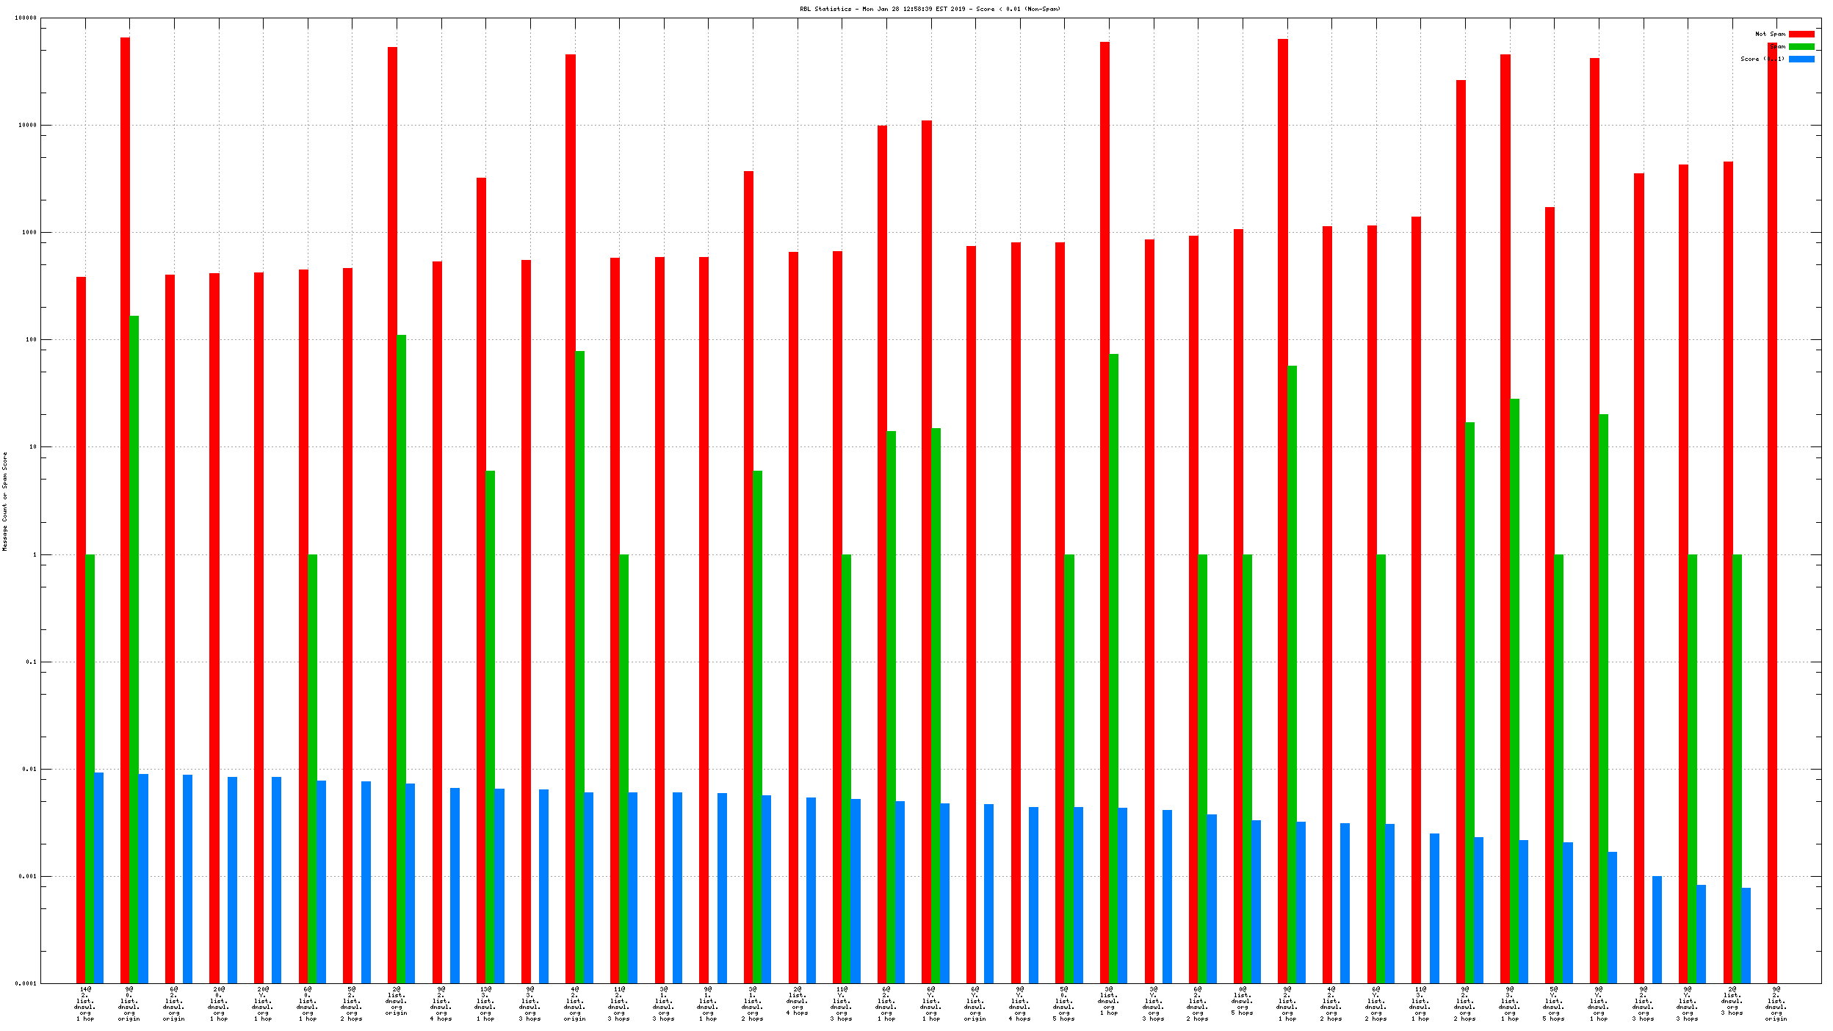Screen dimensions: 1833x1031
Task: Click the red Not Spam legend swatch
Action: point(1801,34)
